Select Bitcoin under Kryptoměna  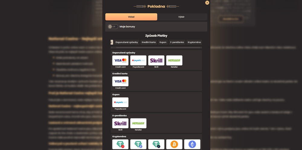point(174,144)
